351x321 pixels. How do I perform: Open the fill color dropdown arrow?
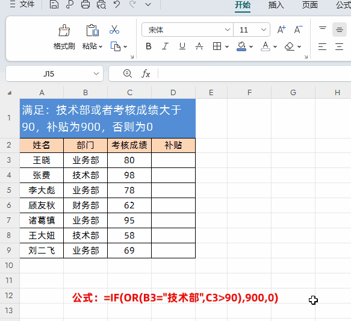click(251, 46)
